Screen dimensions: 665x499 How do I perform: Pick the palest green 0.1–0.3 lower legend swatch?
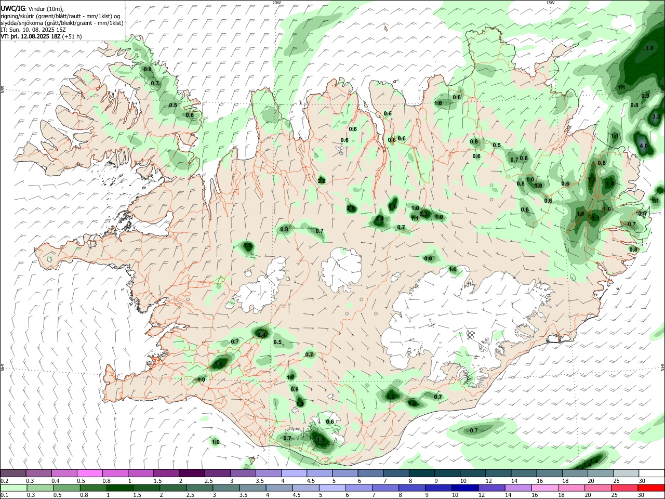(x=13, y=488)
